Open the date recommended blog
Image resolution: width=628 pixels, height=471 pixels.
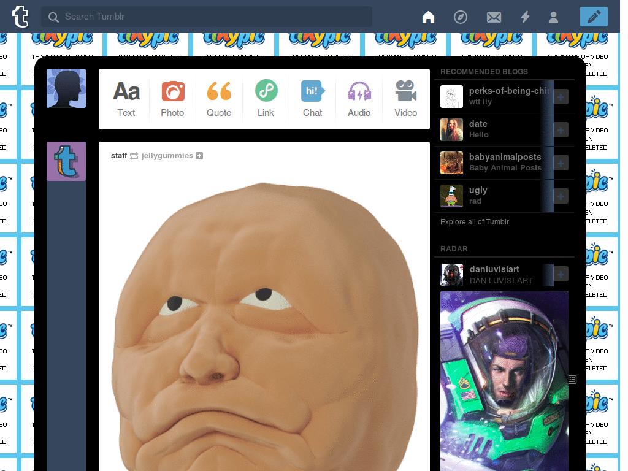click(478, 124)
